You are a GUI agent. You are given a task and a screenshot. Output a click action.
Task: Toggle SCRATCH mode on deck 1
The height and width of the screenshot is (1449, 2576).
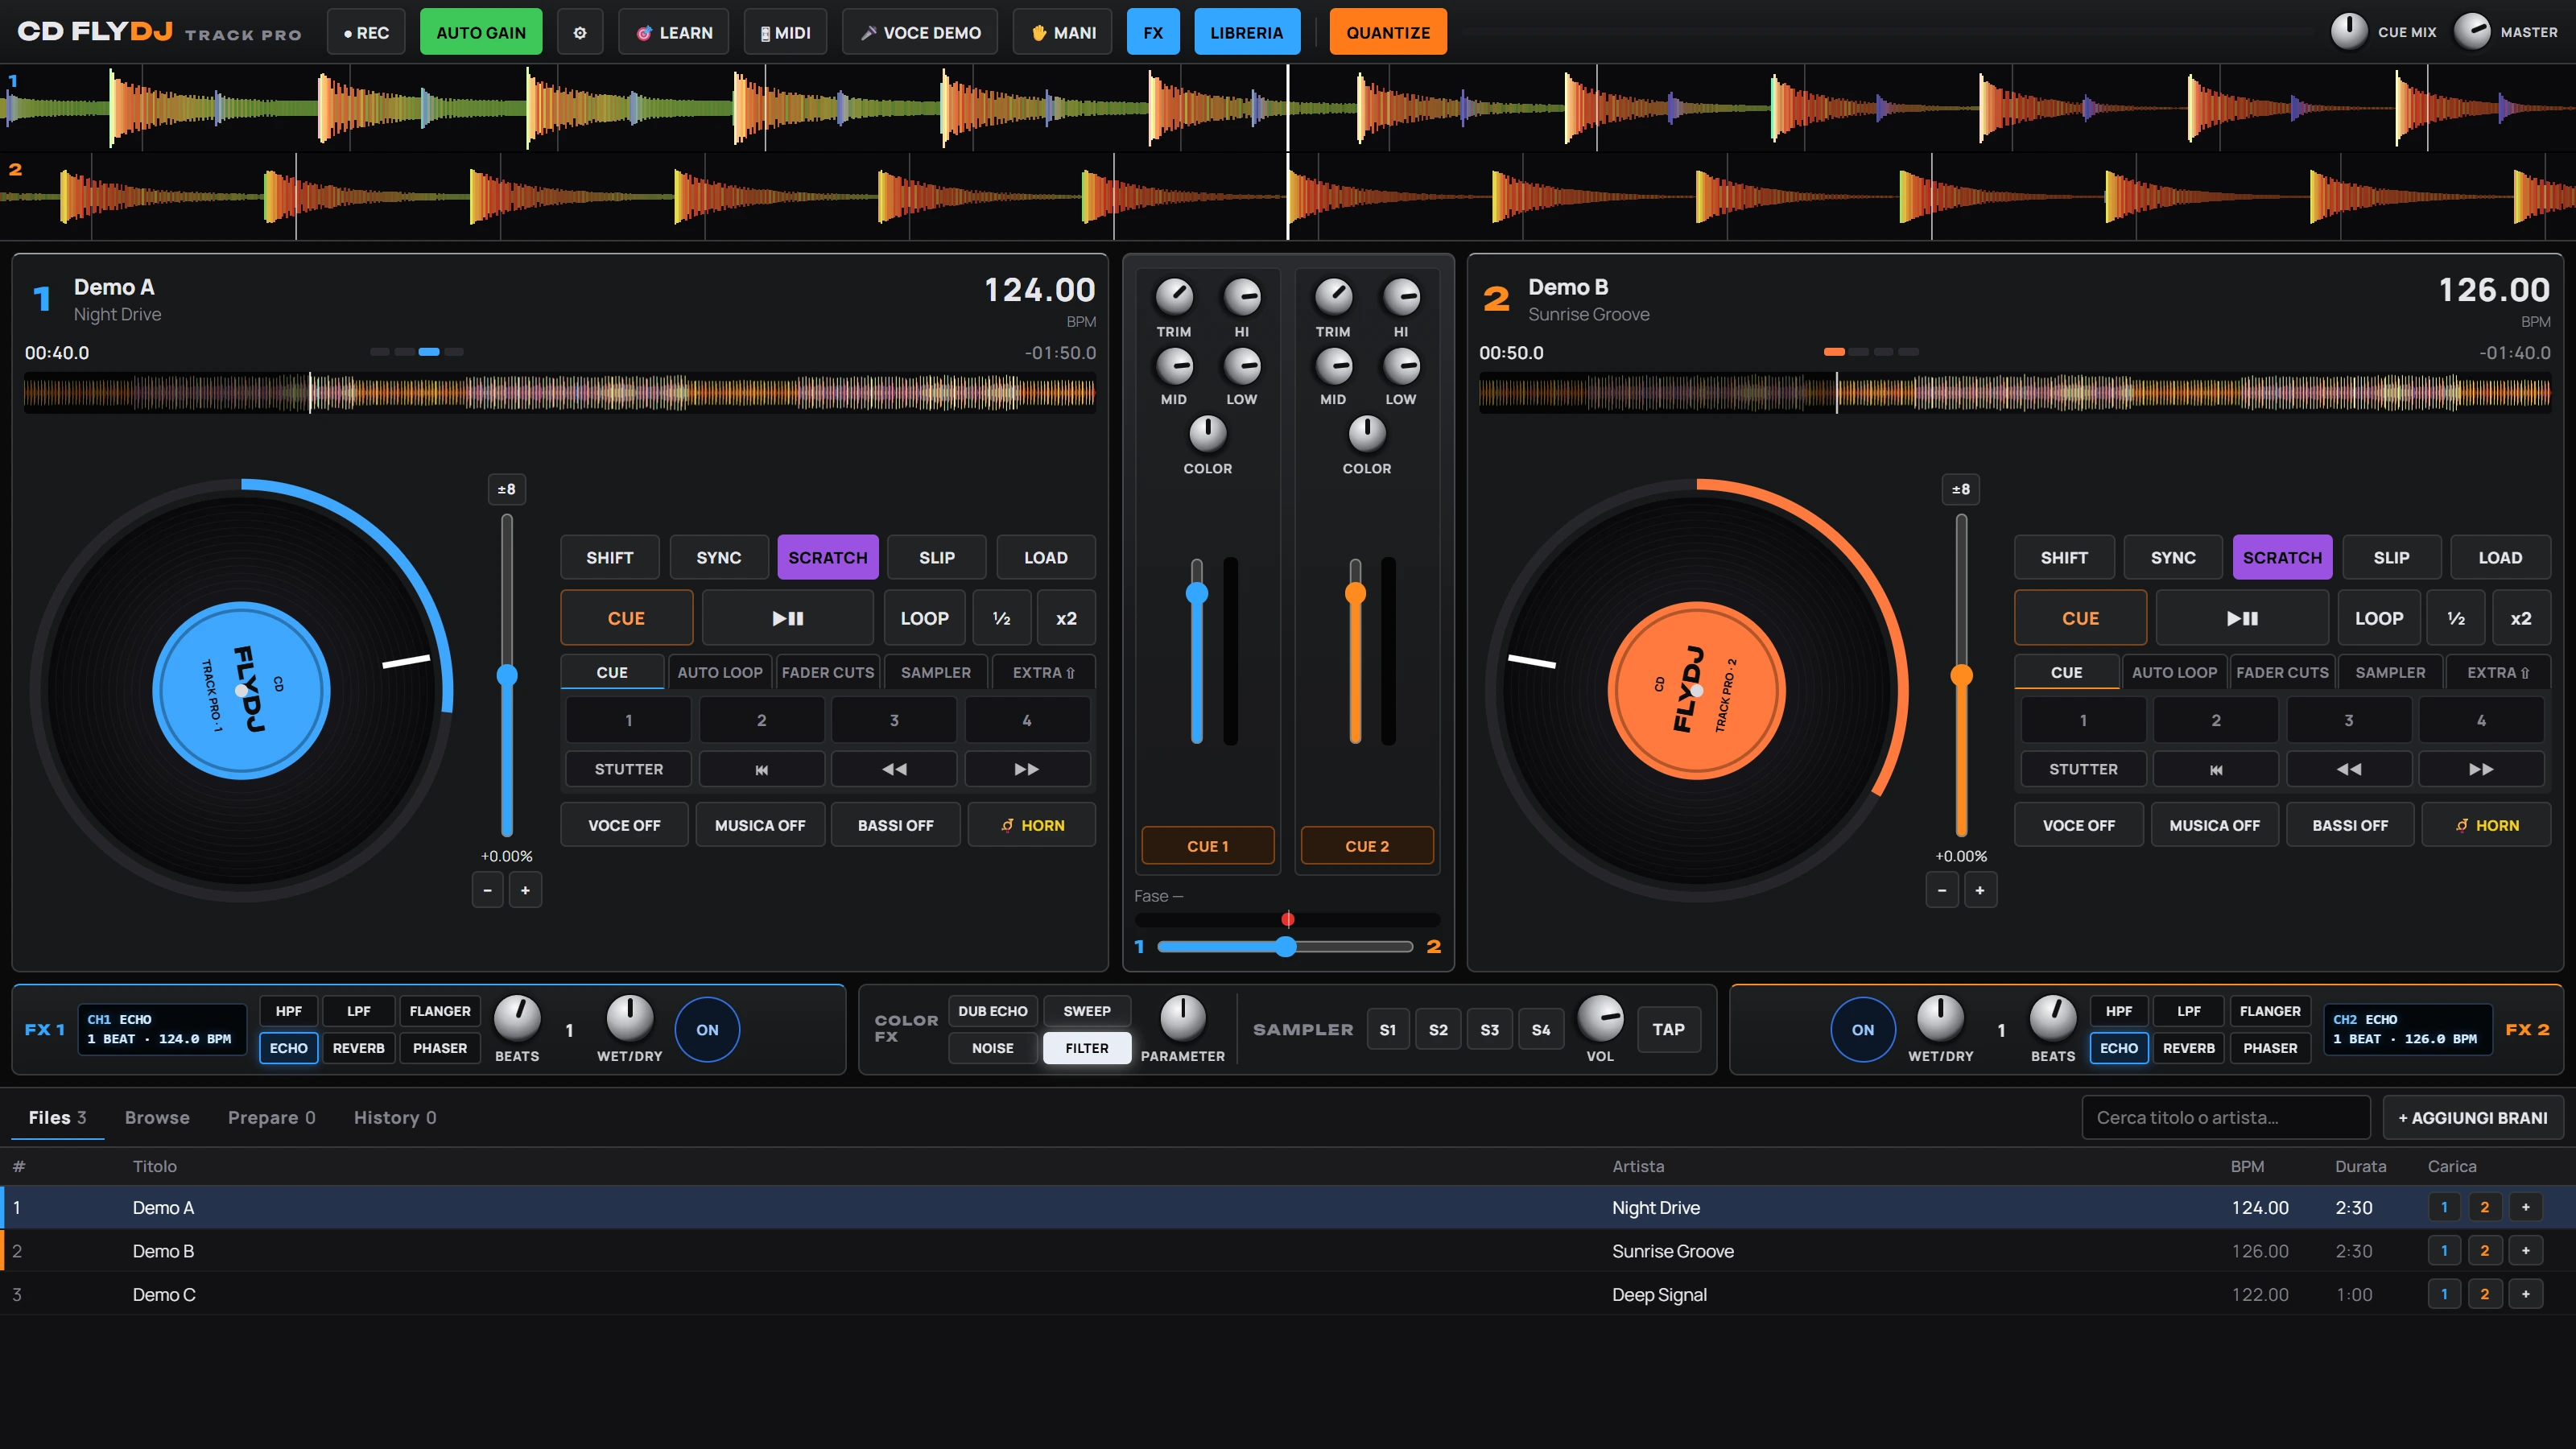828,557
